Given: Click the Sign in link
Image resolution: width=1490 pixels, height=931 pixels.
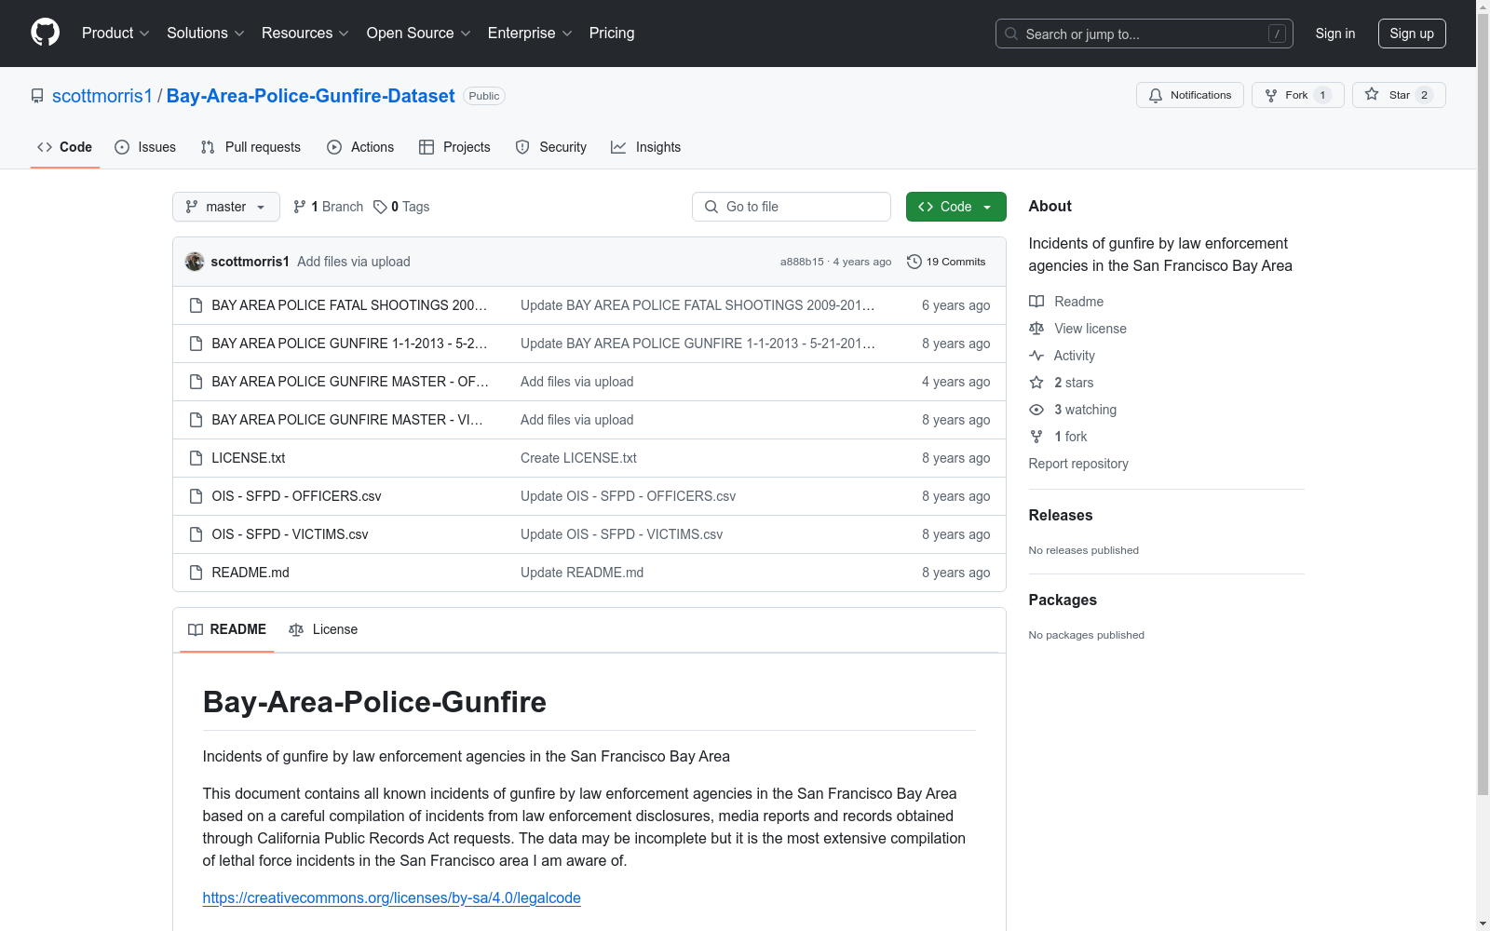Looking at the screenshot, I should tap(1335, 34).
